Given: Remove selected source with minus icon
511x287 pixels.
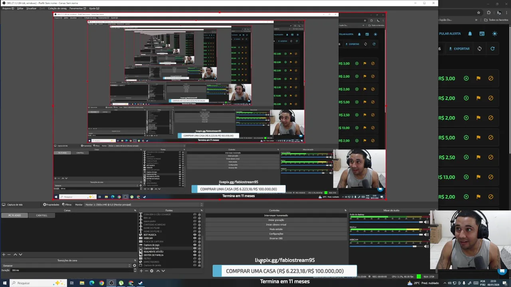Looking at the screenshot, I should (x=146, y=271).
